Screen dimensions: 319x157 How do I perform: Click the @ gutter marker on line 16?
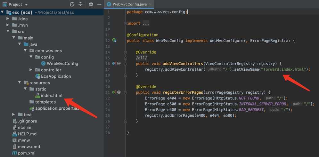pyautogui.click(x=119, y=64)
